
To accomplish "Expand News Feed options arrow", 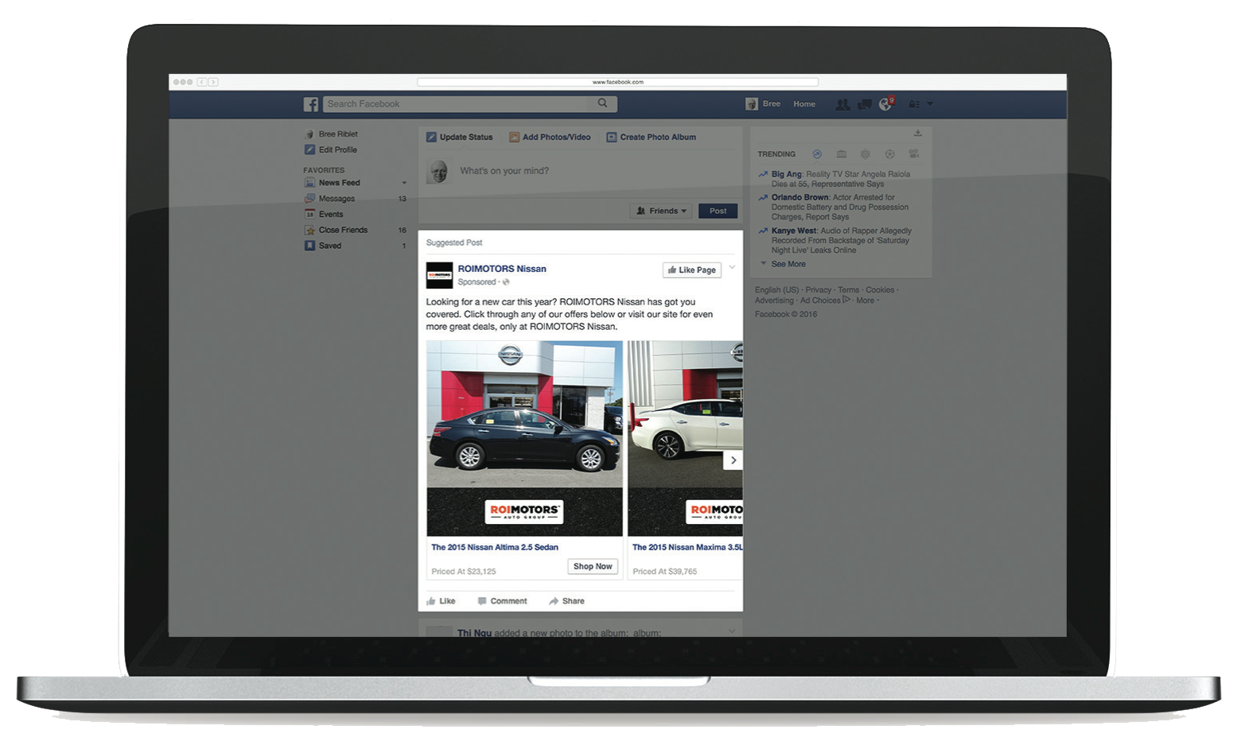I will coord(404,183).
